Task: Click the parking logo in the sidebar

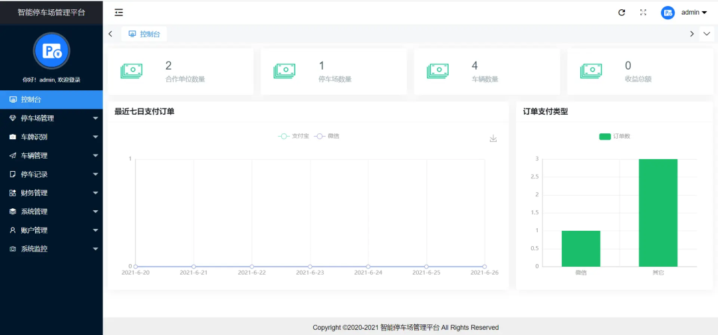Action: tap(51, 51)
